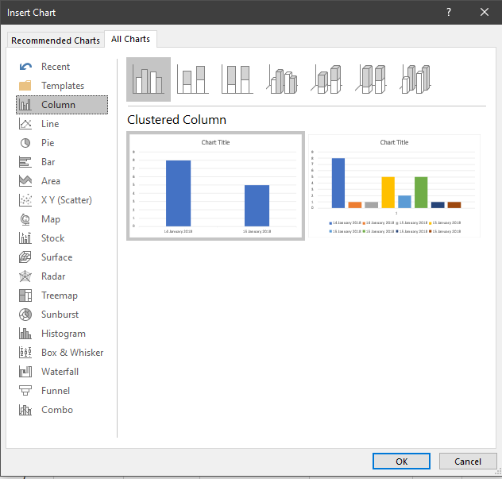Choose the Area chart category

(62, 181)
